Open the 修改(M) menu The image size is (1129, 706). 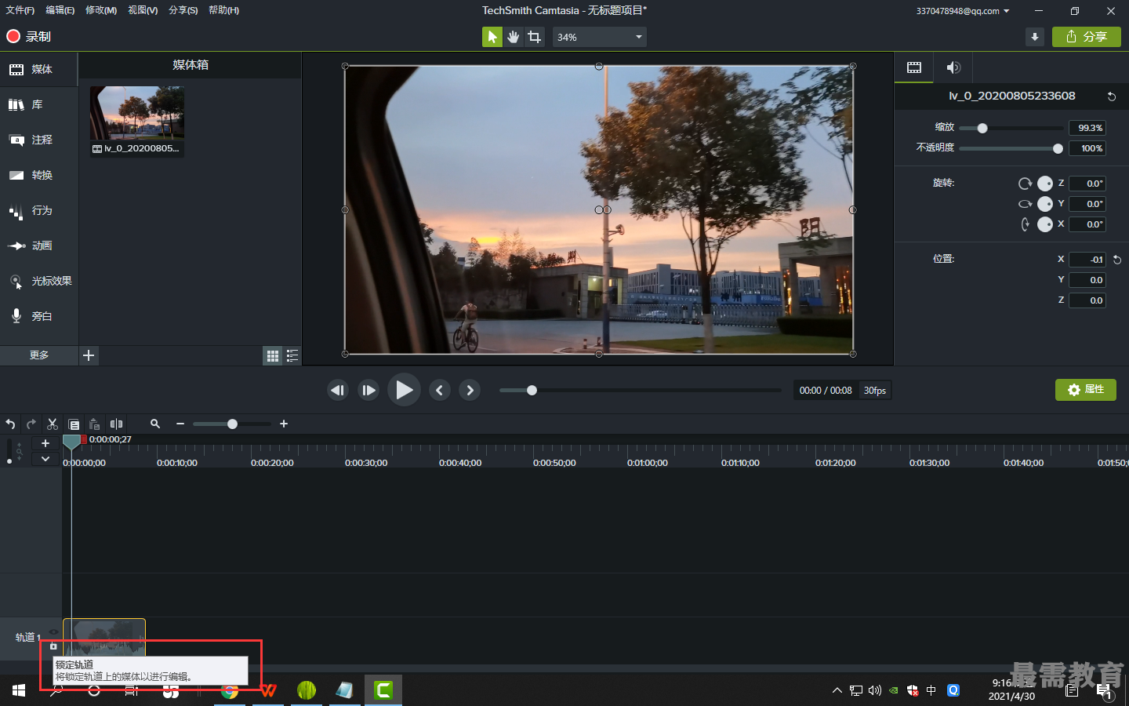pyautogui.click(x=101, y=10)
